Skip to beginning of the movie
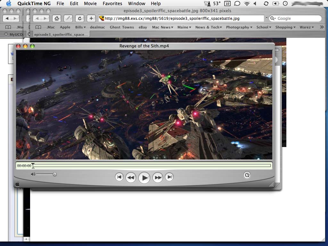The width and height of the screenshot is (328, 246). point(119,177)
